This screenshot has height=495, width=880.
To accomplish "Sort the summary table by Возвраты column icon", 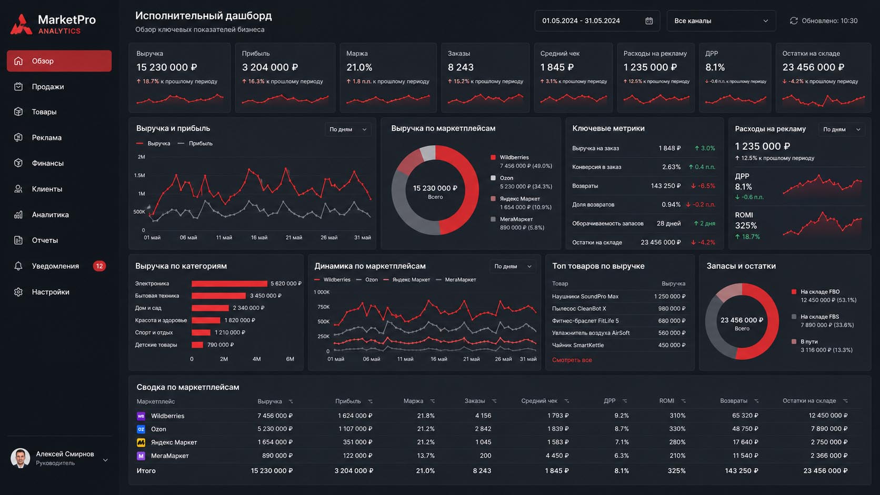I will coord(756,401).
